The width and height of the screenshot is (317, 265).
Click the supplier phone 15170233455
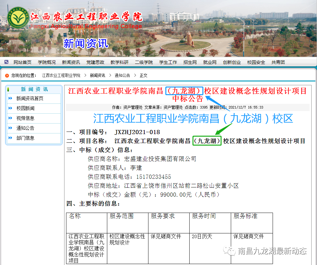point(154,177)
